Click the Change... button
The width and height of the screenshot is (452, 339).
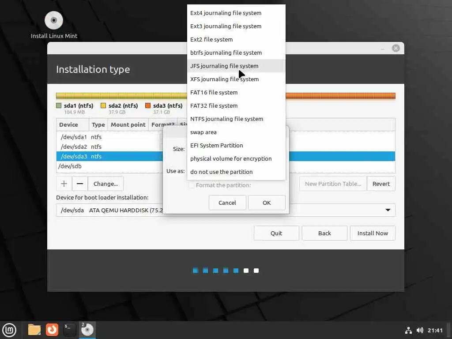coord(105,184)
